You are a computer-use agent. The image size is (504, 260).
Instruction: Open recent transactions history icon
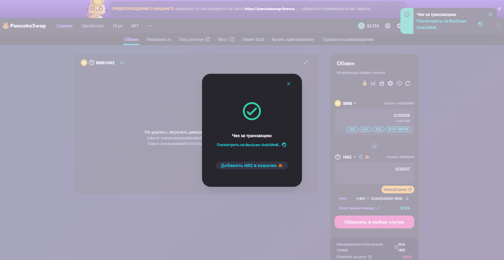coord(399,83)
